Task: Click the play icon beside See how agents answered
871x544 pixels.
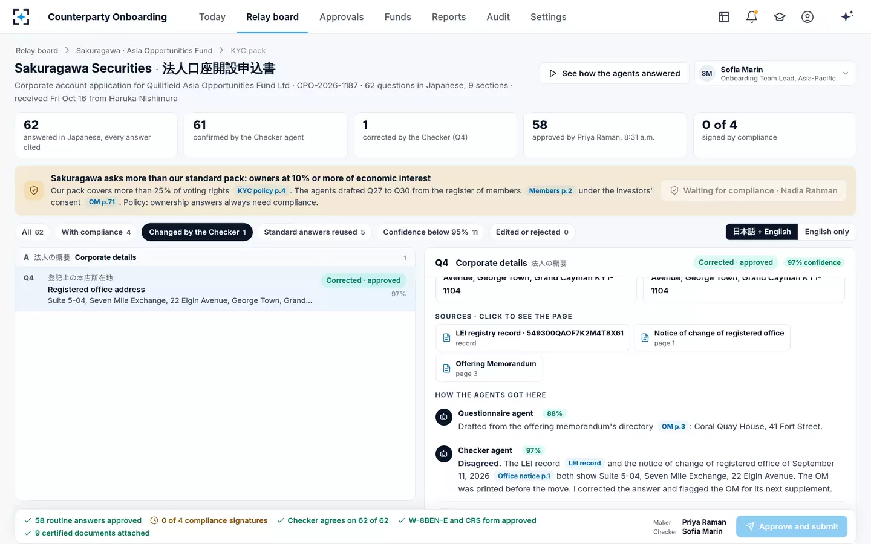Action: [553, 73]
